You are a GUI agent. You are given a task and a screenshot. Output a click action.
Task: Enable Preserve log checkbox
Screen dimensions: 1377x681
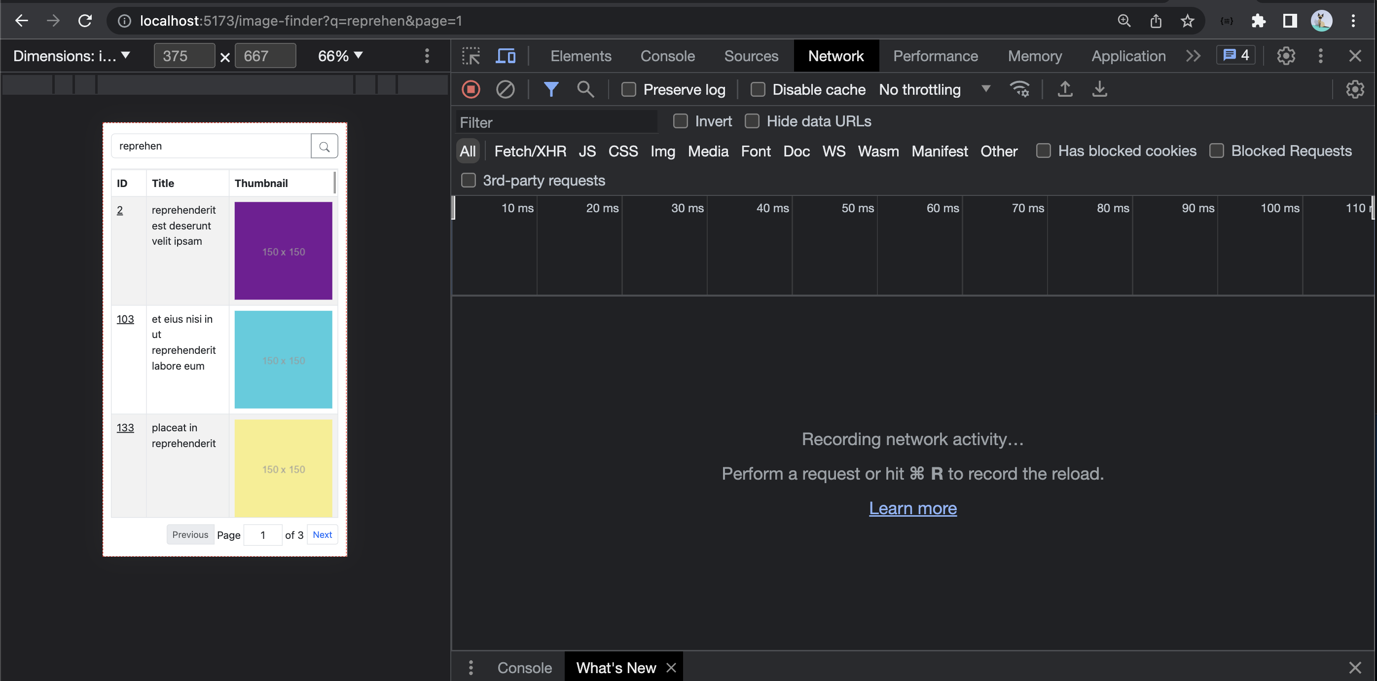[629, 89]
